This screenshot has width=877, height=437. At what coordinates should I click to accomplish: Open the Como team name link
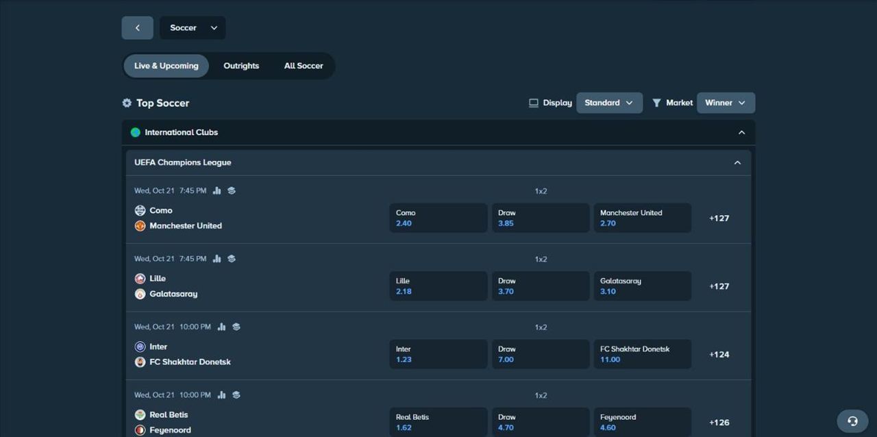click(161, 210)
